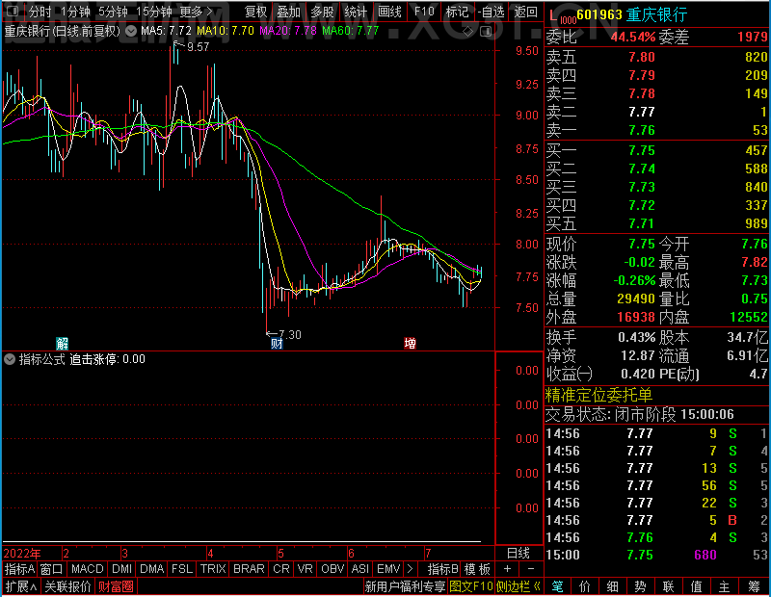Viewport: 771px width, 597px height.
Task: Open the 模板 template button
Action: 477,569
